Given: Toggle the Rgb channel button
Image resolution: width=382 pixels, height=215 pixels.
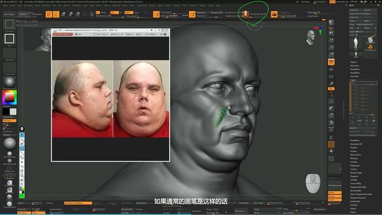Looking at the screenshot, I should click(115, 13).
